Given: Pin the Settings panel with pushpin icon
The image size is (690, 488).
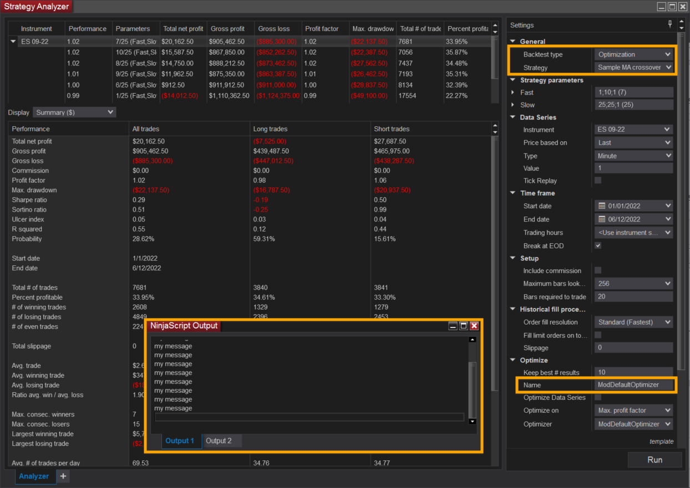Looking at the screenshot, I should [669, 25].
